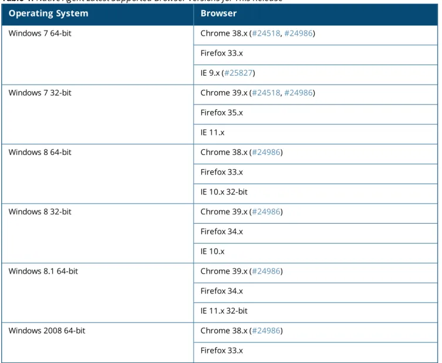This screenshot has width=442, height=363.
Task: Select Firefox 33.x under Windows 7 64-bit
Action: point(316,55)
